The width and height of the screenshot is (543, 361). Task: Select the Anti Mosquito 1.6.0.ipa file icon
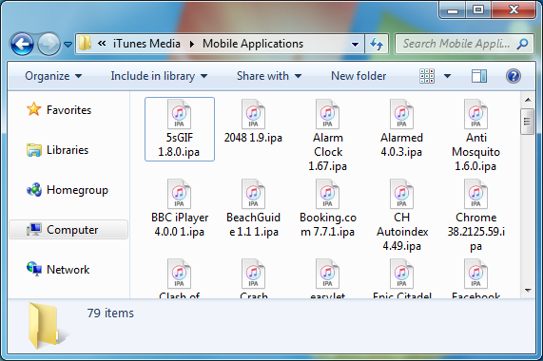click(x=475, y=114)
